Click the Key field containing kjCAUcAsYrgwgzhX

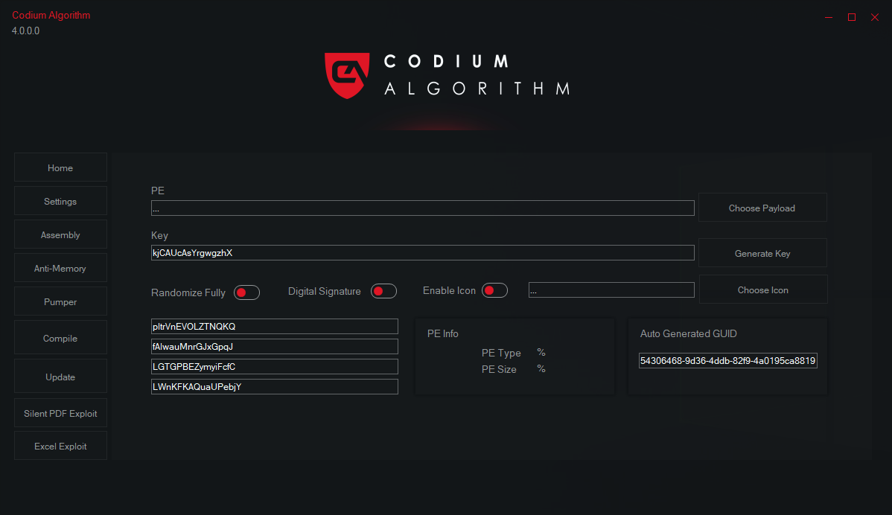[x=423, y=253]
